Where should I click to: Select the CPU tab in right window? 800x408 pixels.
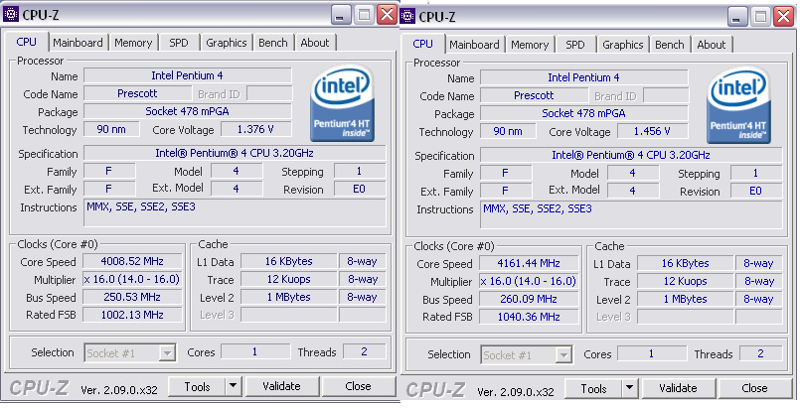423,44
